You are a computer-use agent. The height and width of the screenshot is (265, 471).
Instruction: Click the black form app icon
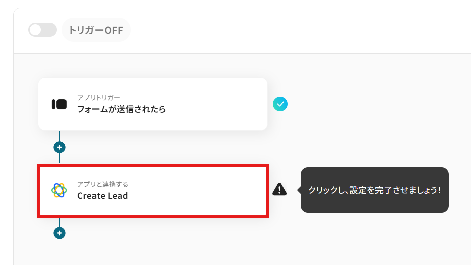(59, 104)
